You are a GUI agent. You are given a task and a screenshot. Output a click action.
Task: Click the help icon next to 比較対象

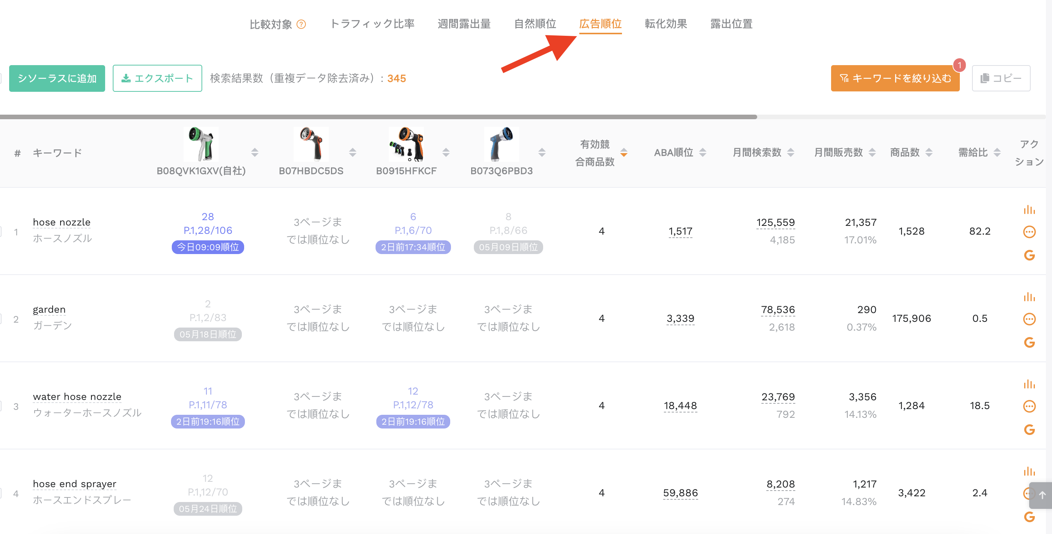301,24
